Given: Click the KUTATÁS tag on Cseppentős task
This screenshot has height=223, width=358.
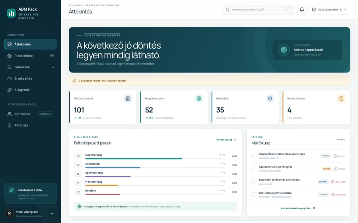Looking at the screenshot, I should pos(325,156).
